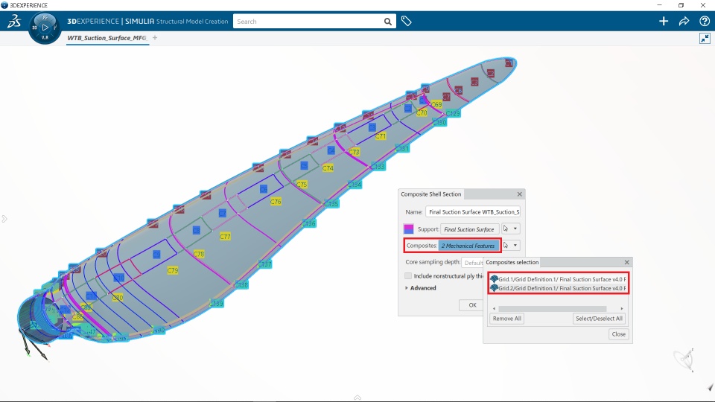Click the magnifier search icon
This screenshot has height=402, width=715.
point(387,22)
